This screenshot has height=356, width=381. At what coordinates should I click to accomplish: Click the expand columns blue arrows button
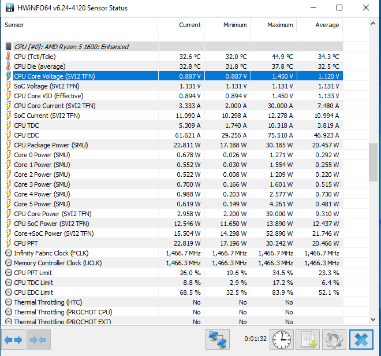point(13,339)
